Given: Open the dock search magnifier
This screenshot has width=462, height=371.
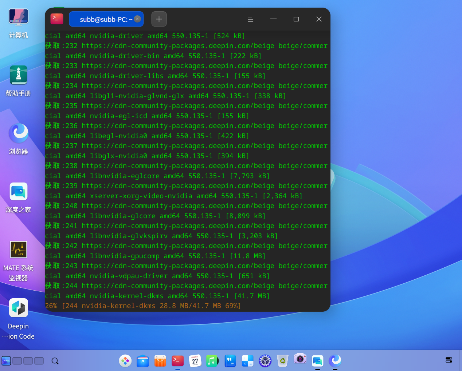Looking at the screenshot, I should tap(55, 361).
